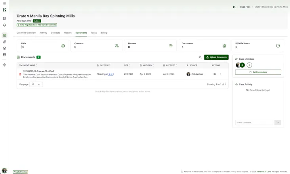290x174 pixels.
Task: Click Showing 1 to 1 of 1 text
Action: pyautogui.click(x=216, y=84)
